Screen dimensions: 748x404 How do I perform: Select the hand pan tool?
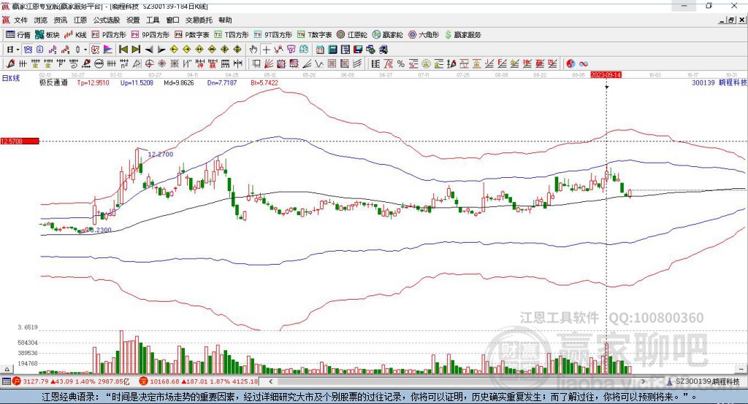click(253, 50)
